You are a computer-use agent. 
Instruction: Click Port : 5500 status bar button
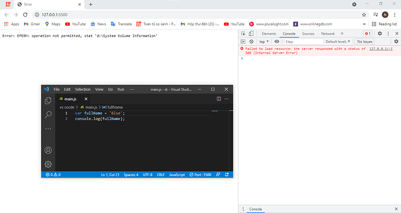tap(201, 175)
